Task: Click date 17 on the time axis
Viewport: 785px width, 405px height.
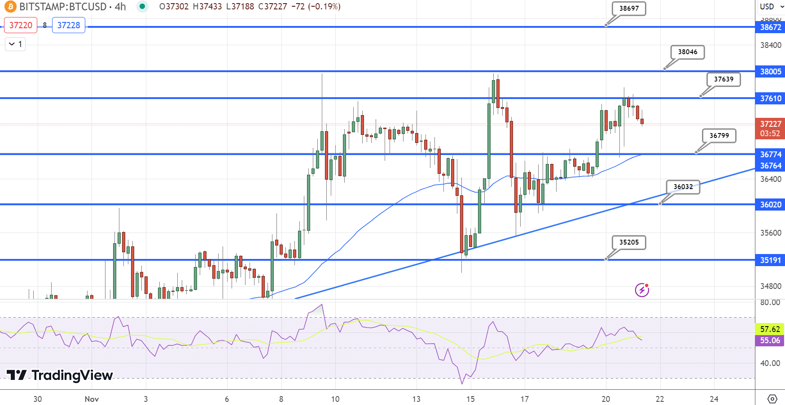Action: [525, 399]
